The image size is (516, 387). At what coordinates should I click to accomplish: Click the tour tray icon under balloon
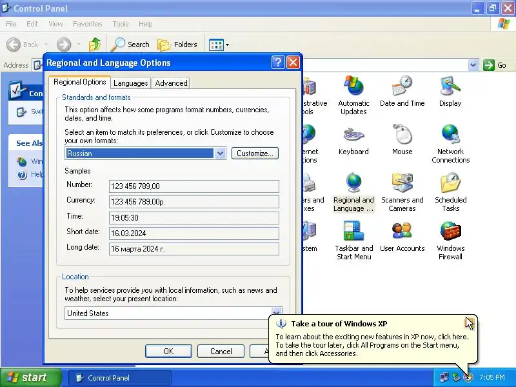point(468,377)
